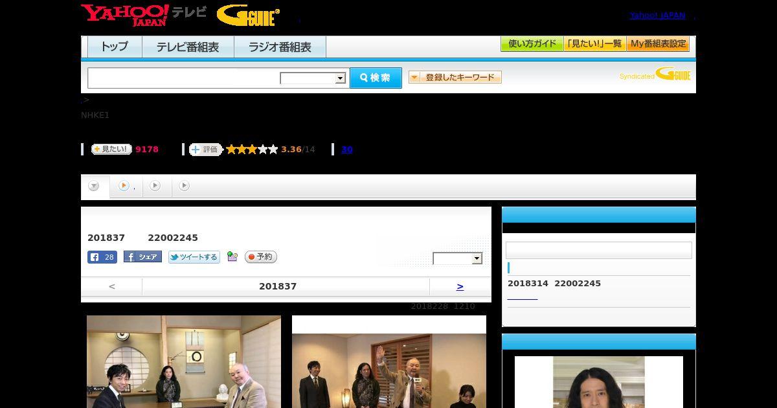Image resolution: width=777 pixels, height=408 pixels.
Task: Click the blue 検索 search button
Action: pos(376,78)
